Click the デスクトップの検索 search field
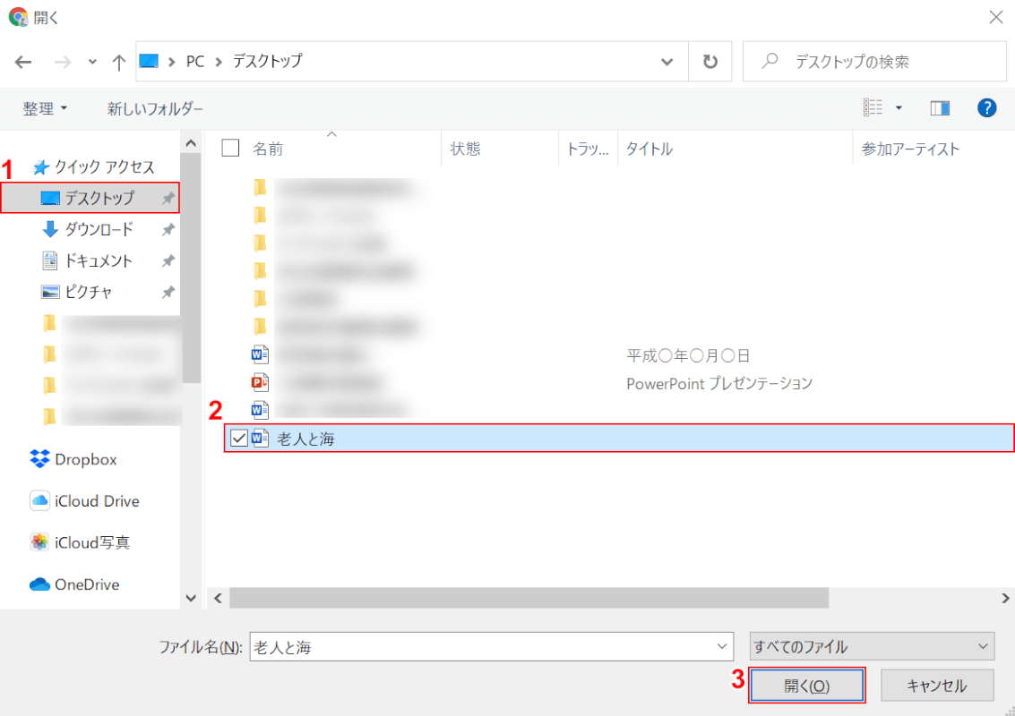The width and height of the screenshot is (1015, 716). [874, 62]
